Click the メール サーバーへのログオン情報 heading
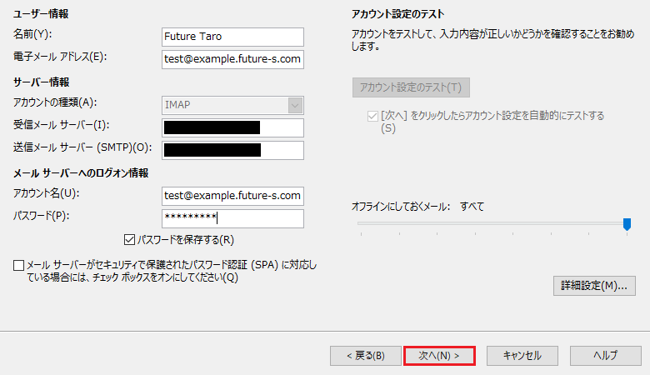The height and width of the screenshot is (375, 650). 81,173
